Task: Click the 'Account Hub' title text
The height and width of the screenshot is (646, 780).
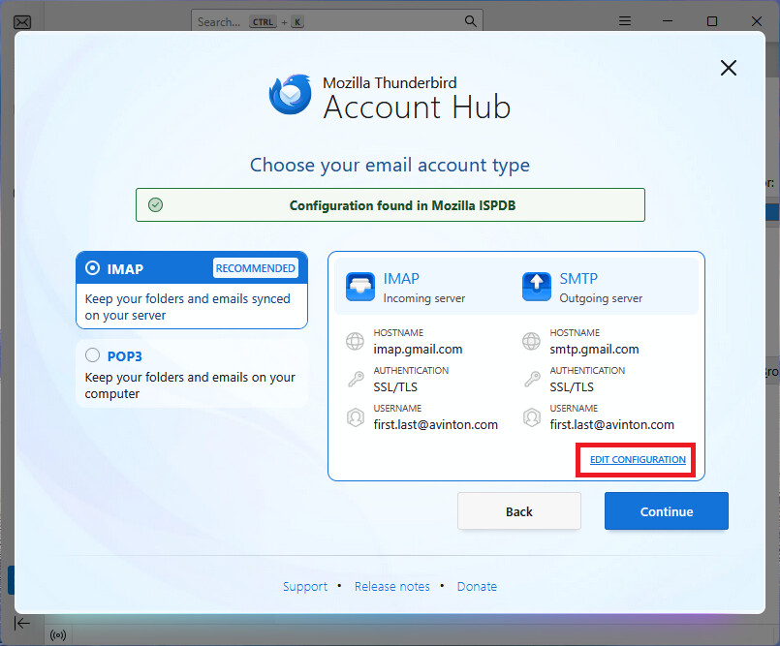Action: [x=417, y=107]
